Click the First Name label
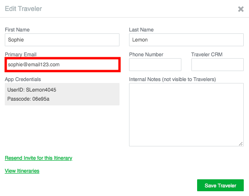 click(17, 30)
